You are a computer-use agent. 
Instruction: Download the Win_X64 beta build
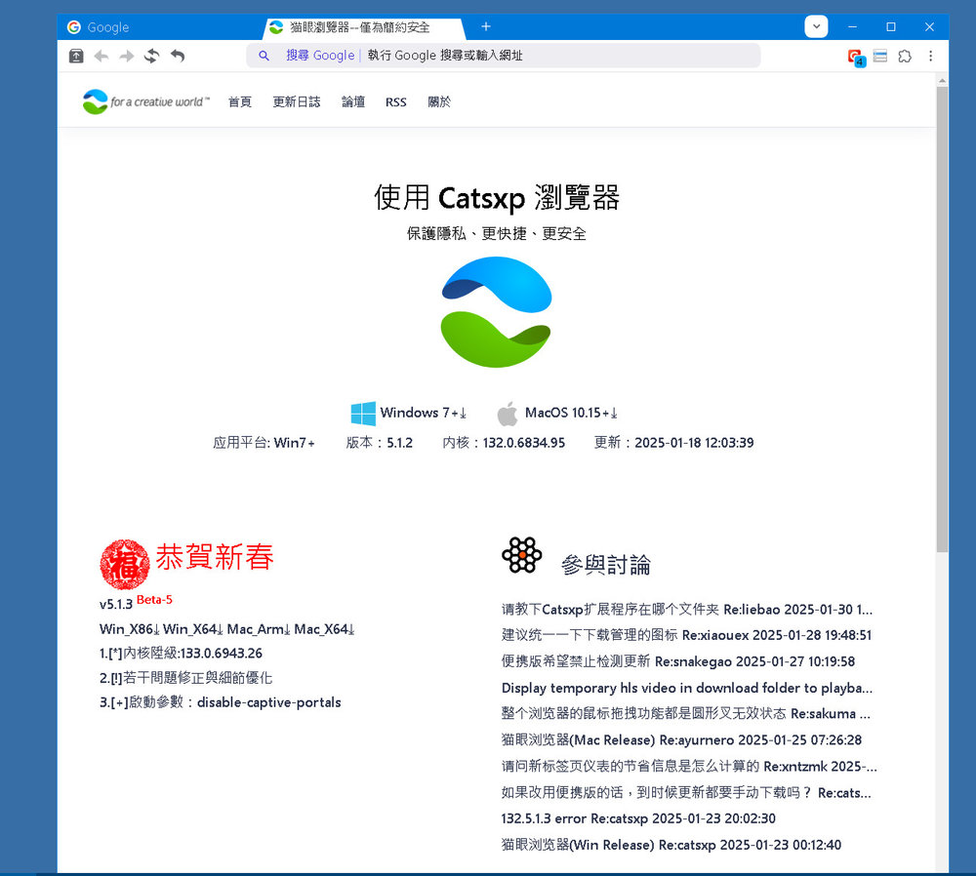[x=193, y=629]
